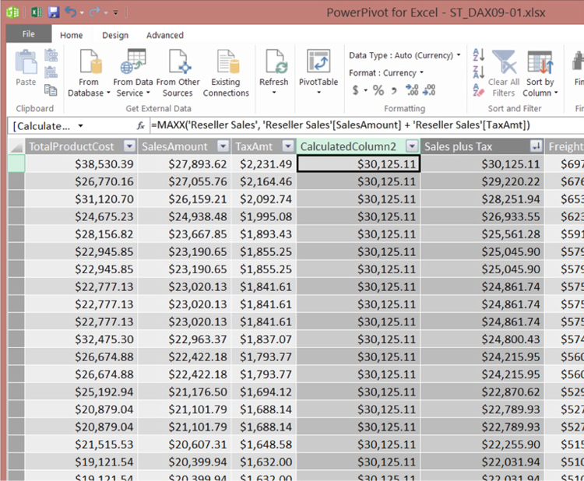The height and width of the screenshot is (481, 584).
Task: Select the CalculatedColumn2 column header
Action: click(x=348, y=146)
